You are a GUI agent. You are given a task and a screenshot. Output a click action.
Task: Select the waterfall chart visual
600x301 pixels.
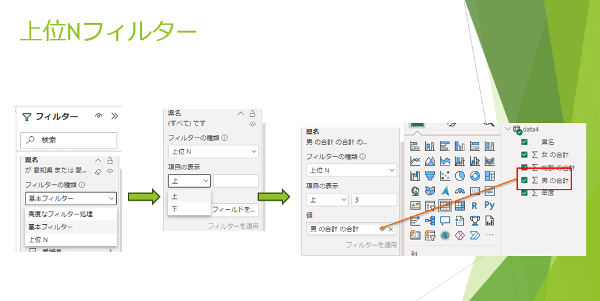pyautogui.click(x=415, y=176)
